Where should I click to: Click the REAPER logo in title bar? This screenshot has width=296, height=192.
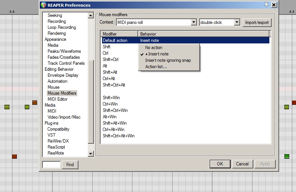click(44, 5)
